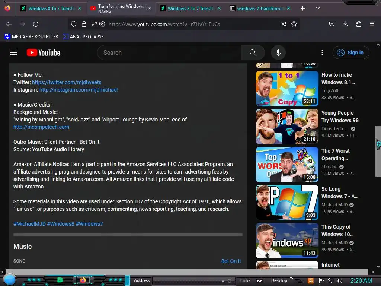Open YouTube settings three-dot menu

[x=322, y=53]
